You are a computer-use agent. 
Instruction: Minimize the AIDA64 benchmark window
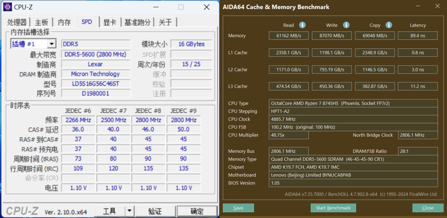[418, 6]
